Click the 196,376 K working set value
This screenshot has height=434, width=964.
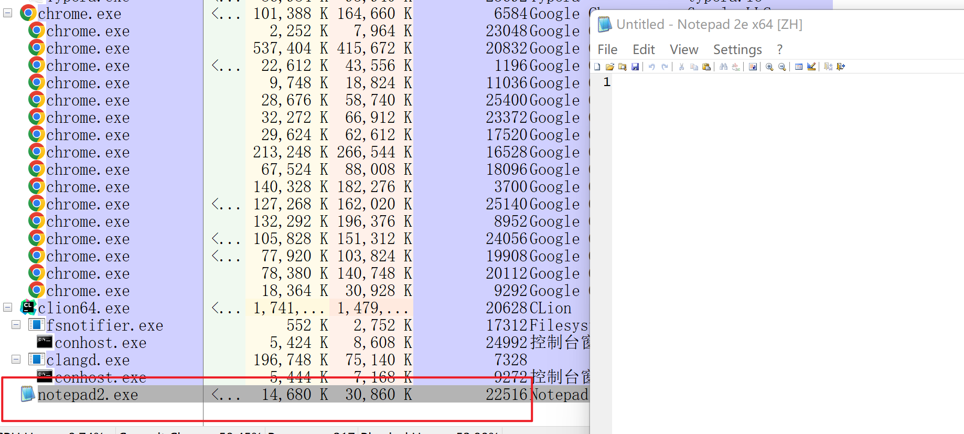[374, 221]
